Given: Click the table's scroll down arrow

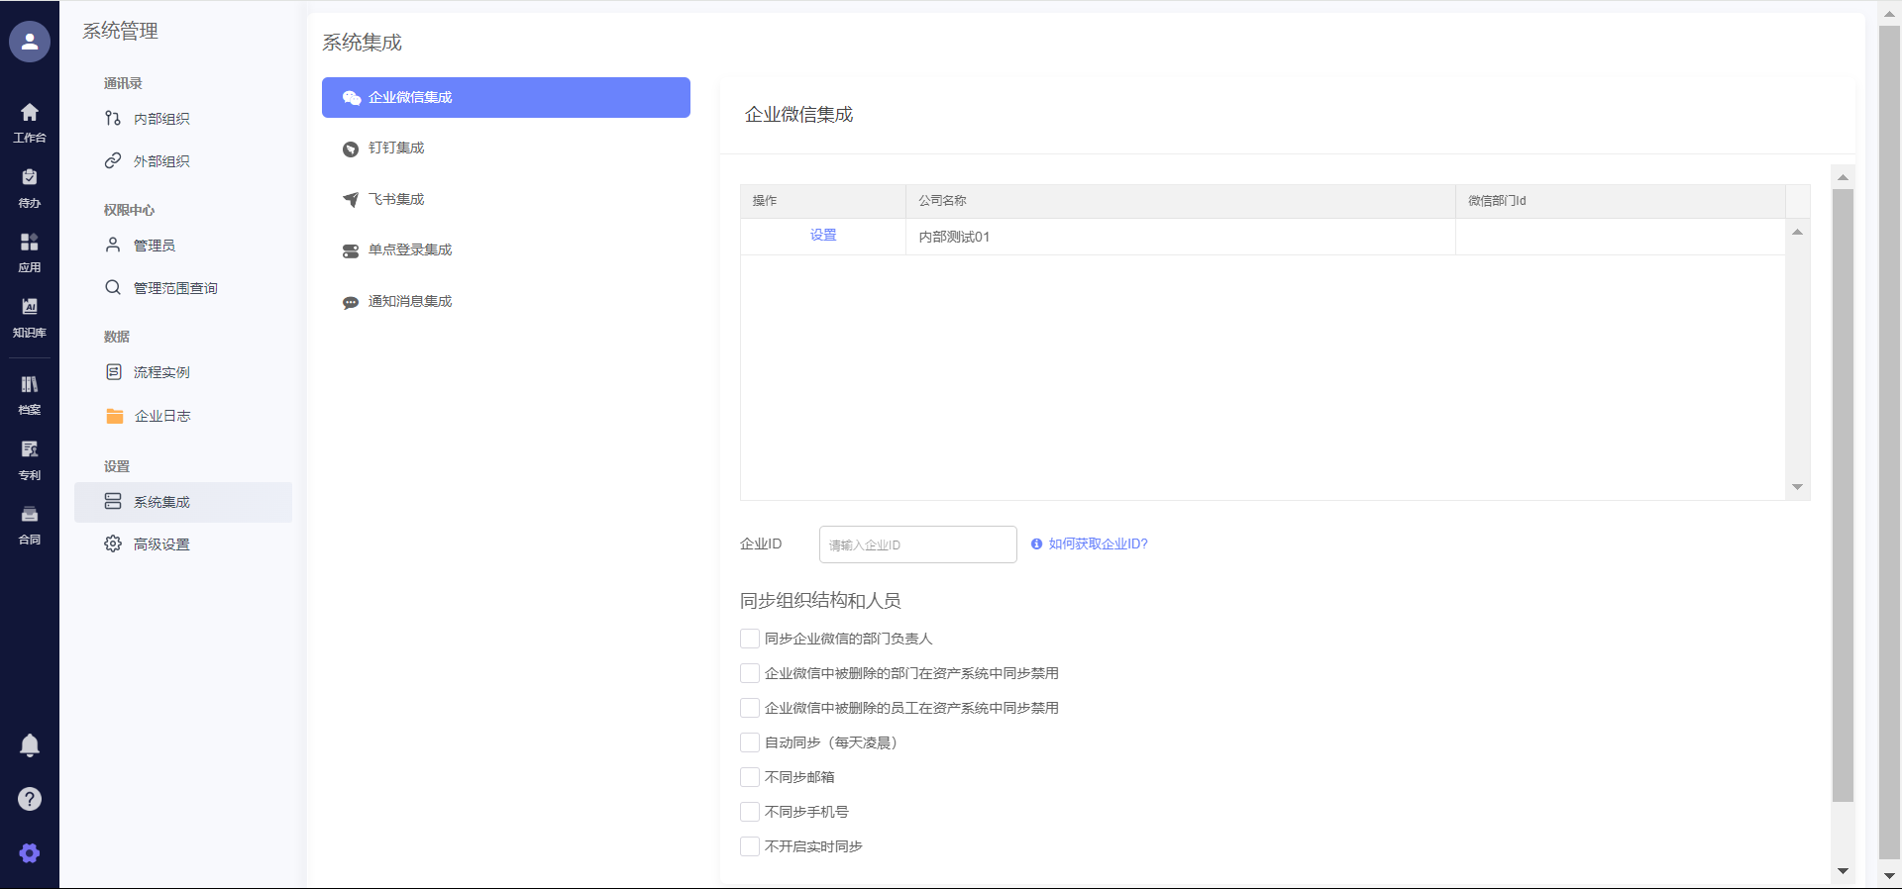Looking at the screenshot, I should tap(1797, 487).
